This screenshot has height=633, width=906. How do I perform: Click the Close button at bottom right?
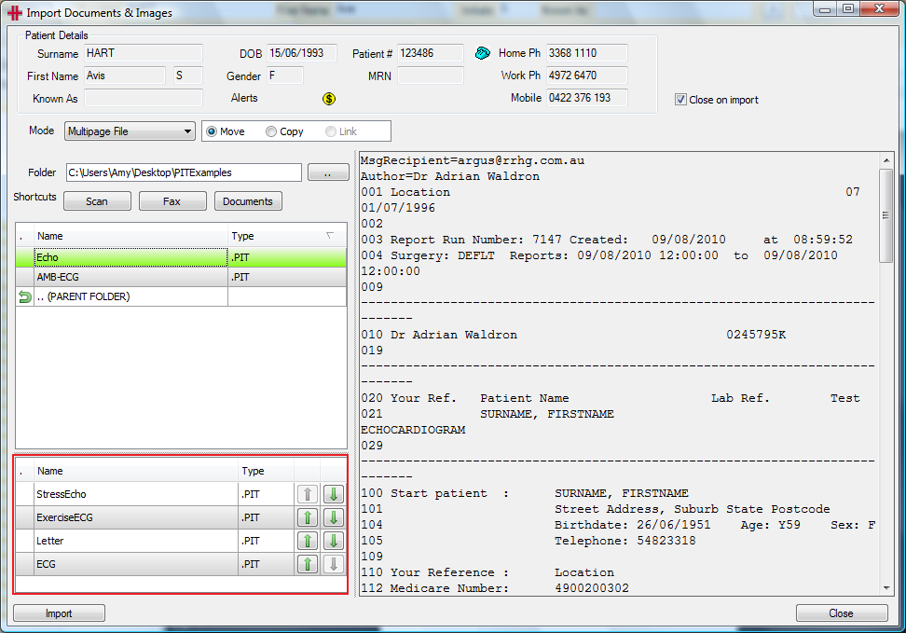[x=842, y=613]
